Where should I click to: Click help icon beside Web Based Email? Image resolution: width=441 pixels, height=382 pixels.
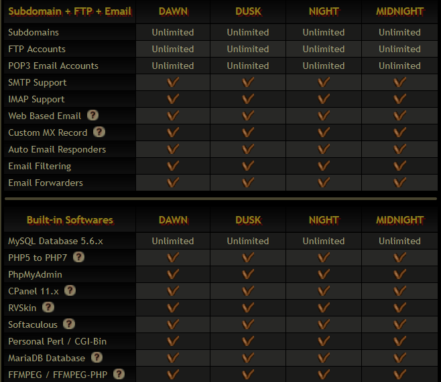92,115
